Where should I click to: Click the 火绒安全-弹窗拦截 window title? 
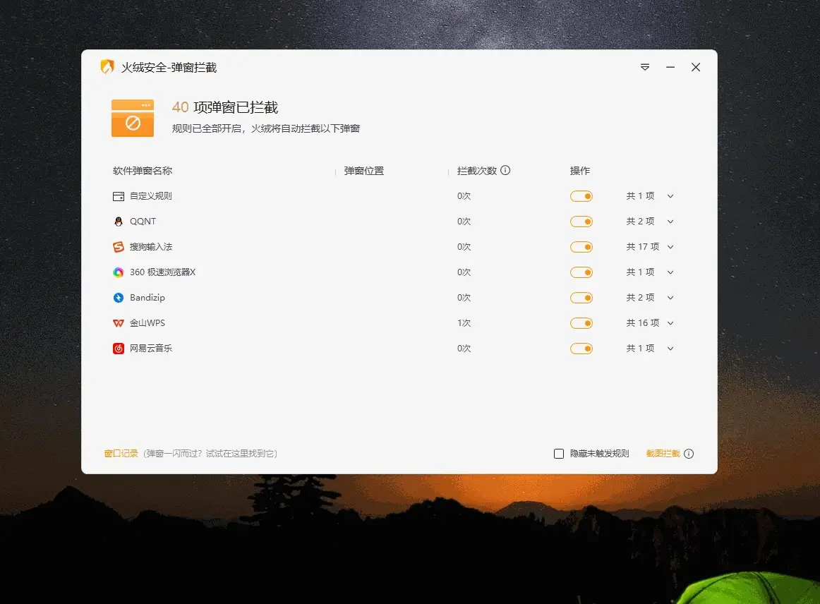(169, 68)
